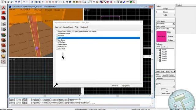The width and height of the screenshot is (196, 110).
Task: Move visgroup up with the up arrow button
Action: 172,71
